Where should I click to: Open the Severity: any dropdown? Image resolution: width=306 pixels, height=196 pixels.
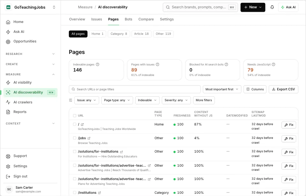pyautogui.click(x=176, y=100)
